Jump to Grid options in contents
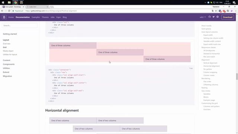 pyautogui.click(x=206, y=29)
